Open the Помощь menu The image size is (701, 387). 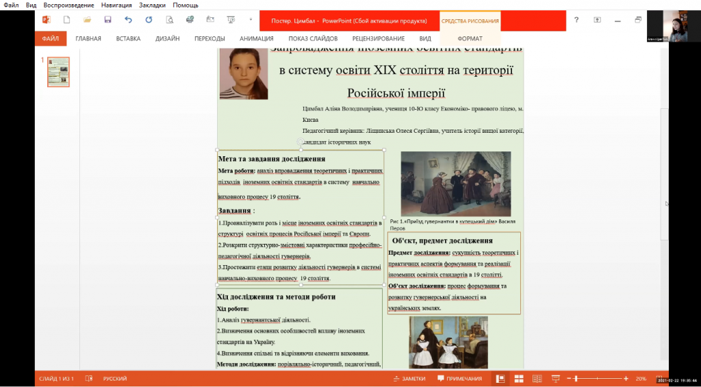tap(185, 5)
